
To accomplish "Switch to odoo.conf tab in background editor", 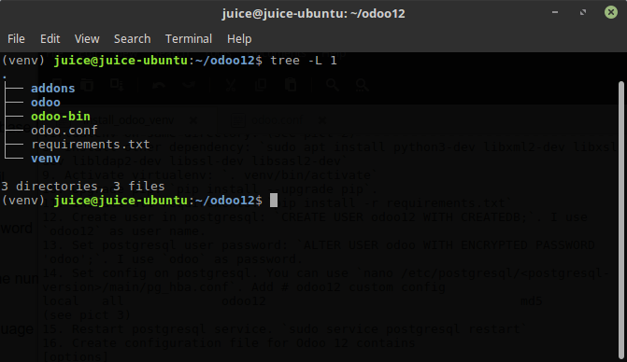I will (x=277, y=119).
